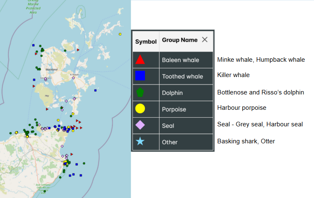This screenshot has height=198, width=314.
Task: Click the blue Toothed whale square symbol
Action: coord(140,76)
